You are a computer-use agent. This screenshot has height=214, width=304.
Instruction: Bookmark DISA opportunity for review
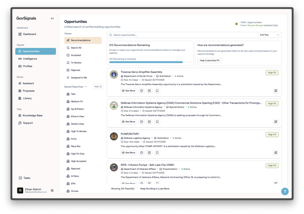click(x=157, y=122)
